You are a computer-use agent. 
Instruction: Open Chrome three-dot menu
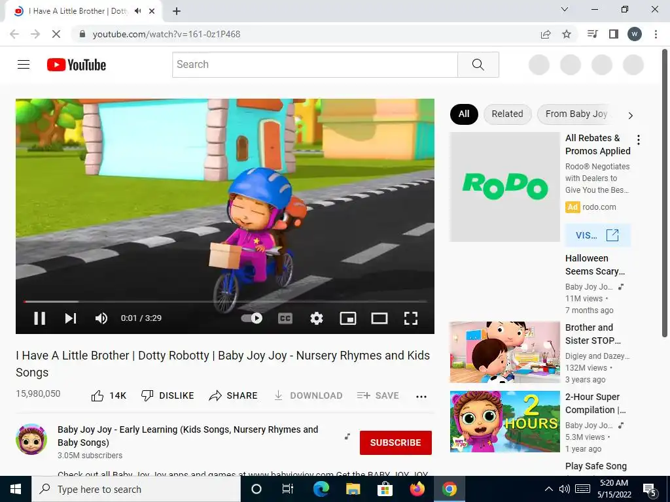click(656, 34)
